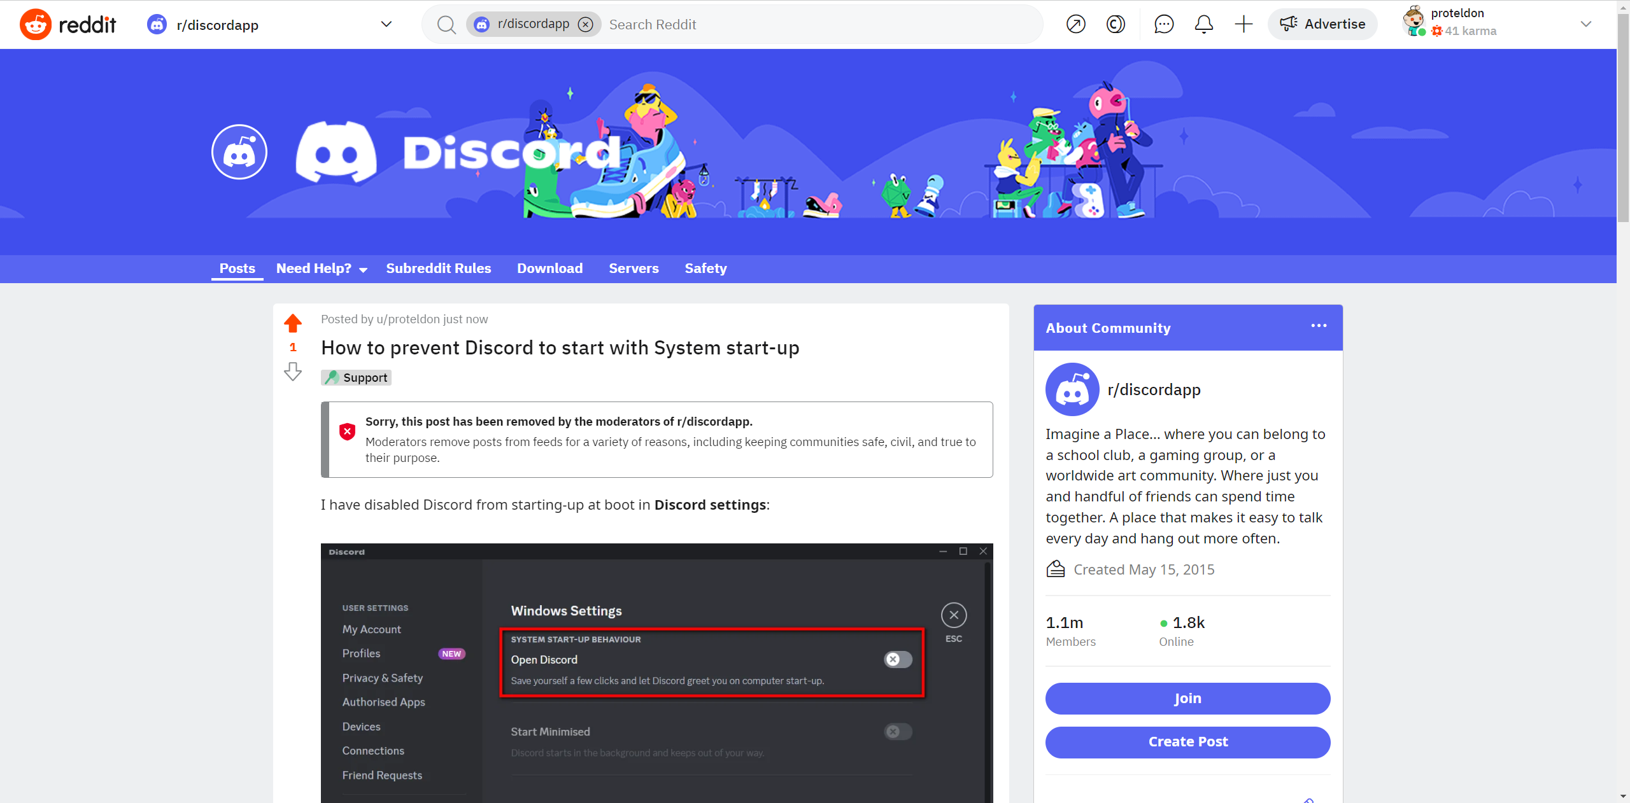This screenshot has width=1630, height=803.
Task: Open the Servers tab
Action: (x=634, y=269)
